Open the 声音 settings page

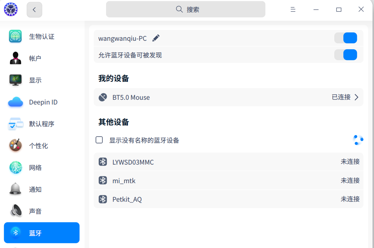tap(42, 211)
